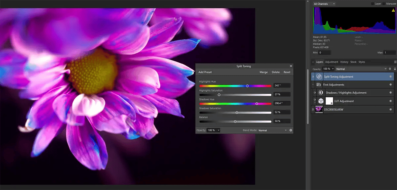Click the Highlights Hue slider handle

click(x=247, y=86)
